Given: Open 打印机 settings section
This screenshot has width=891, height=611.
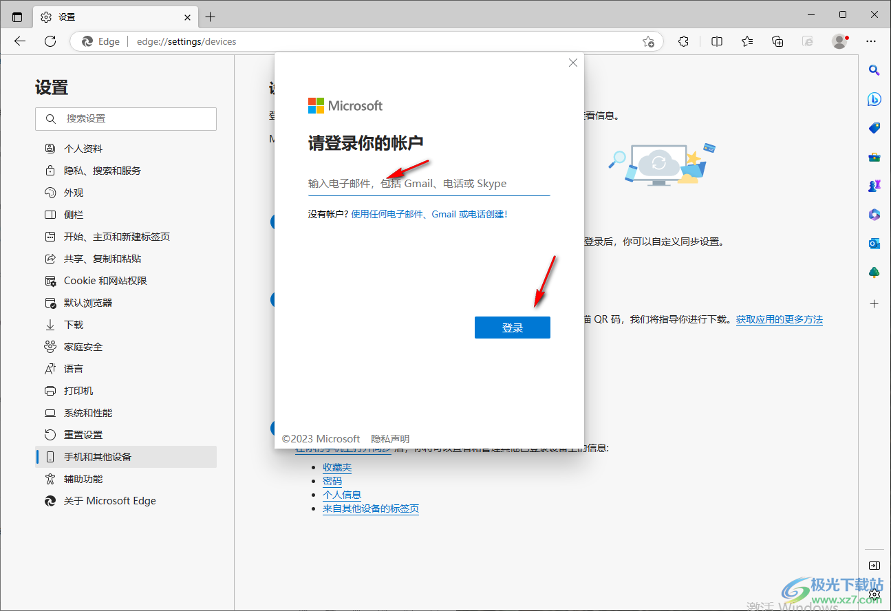Looking at the screenshot, I should click(x=126, y=391).
